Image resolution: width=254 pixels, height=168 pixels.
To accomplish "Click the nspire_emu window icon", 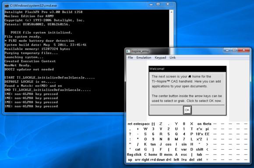I will [x=128, y=51].
